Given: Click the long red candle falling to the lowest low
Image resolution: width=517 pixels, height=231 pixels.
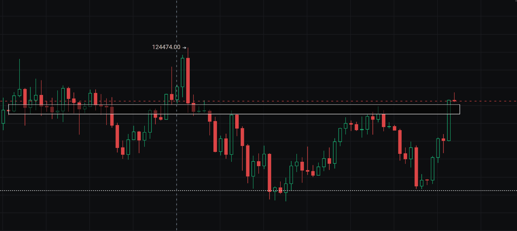Looking at the screenshot, I should click(270, 172).
